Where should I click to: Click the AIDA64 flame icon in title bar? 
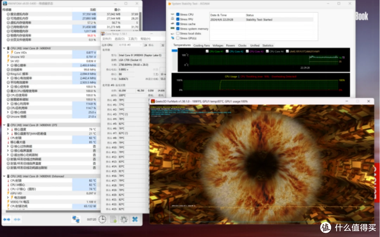pyautogui.click(x=170, y=4)
